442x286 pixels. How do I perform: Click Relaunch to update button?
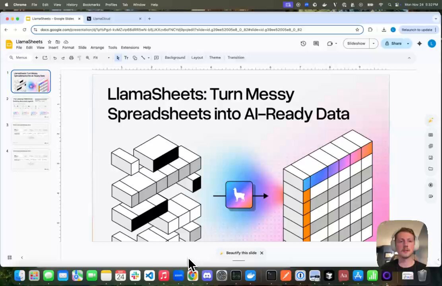tap(419, 29)
